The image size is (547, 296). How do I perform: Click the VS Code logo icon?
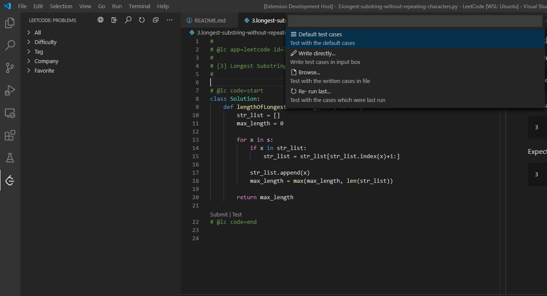7,6
